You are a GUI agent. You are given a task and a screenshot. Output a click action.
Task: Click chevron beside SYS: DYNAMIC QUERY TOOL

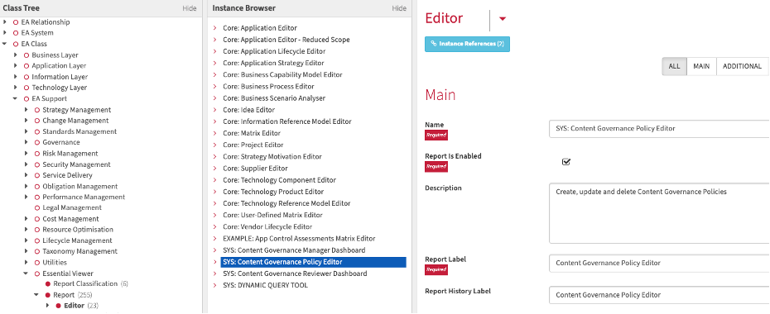tap(215, 285)
